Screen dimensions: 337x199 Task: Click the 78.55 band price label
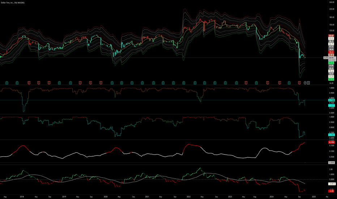[331, 50]
